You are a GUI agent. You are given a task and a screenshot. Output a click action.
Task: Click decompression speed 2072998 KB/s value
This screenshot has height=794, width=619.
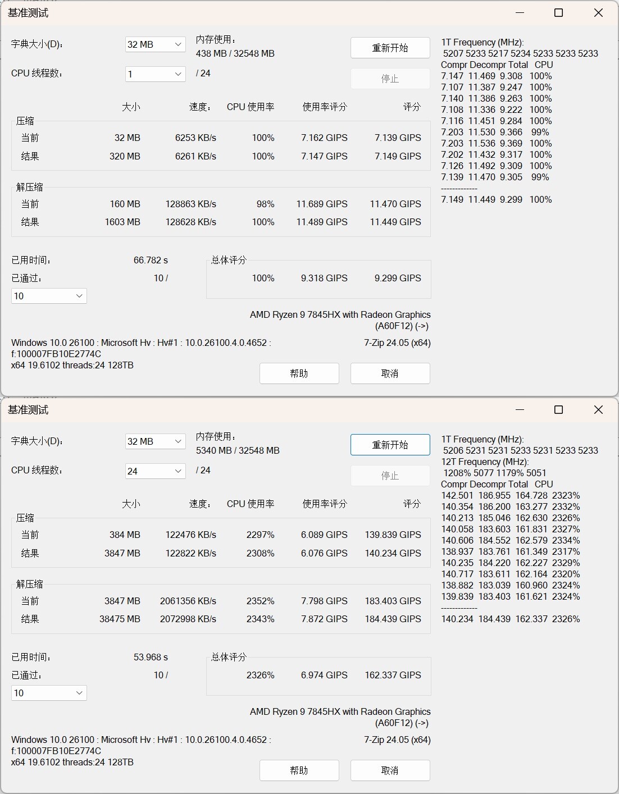tap(188, 619)
